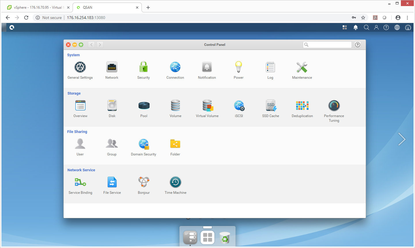The height and width of the screenshot is (248, 415).
Task: Open help icon in QSAN top bar
Action: pos(386,27)
